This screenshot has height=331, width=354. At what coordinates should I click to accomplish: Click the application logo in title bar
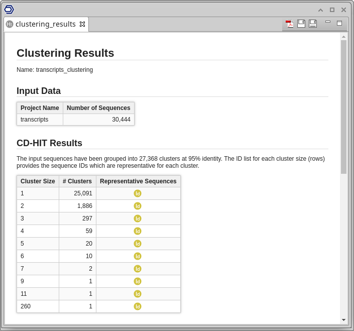click(9, 9)
